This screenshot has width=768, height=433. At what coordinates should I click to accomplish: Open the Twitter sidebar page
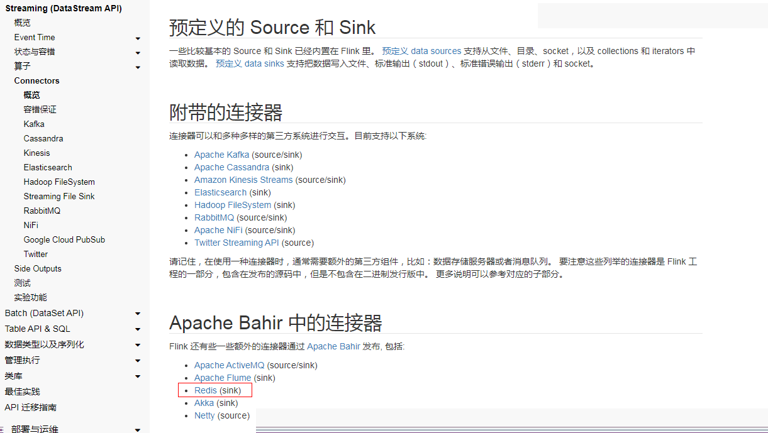(36, 254)
